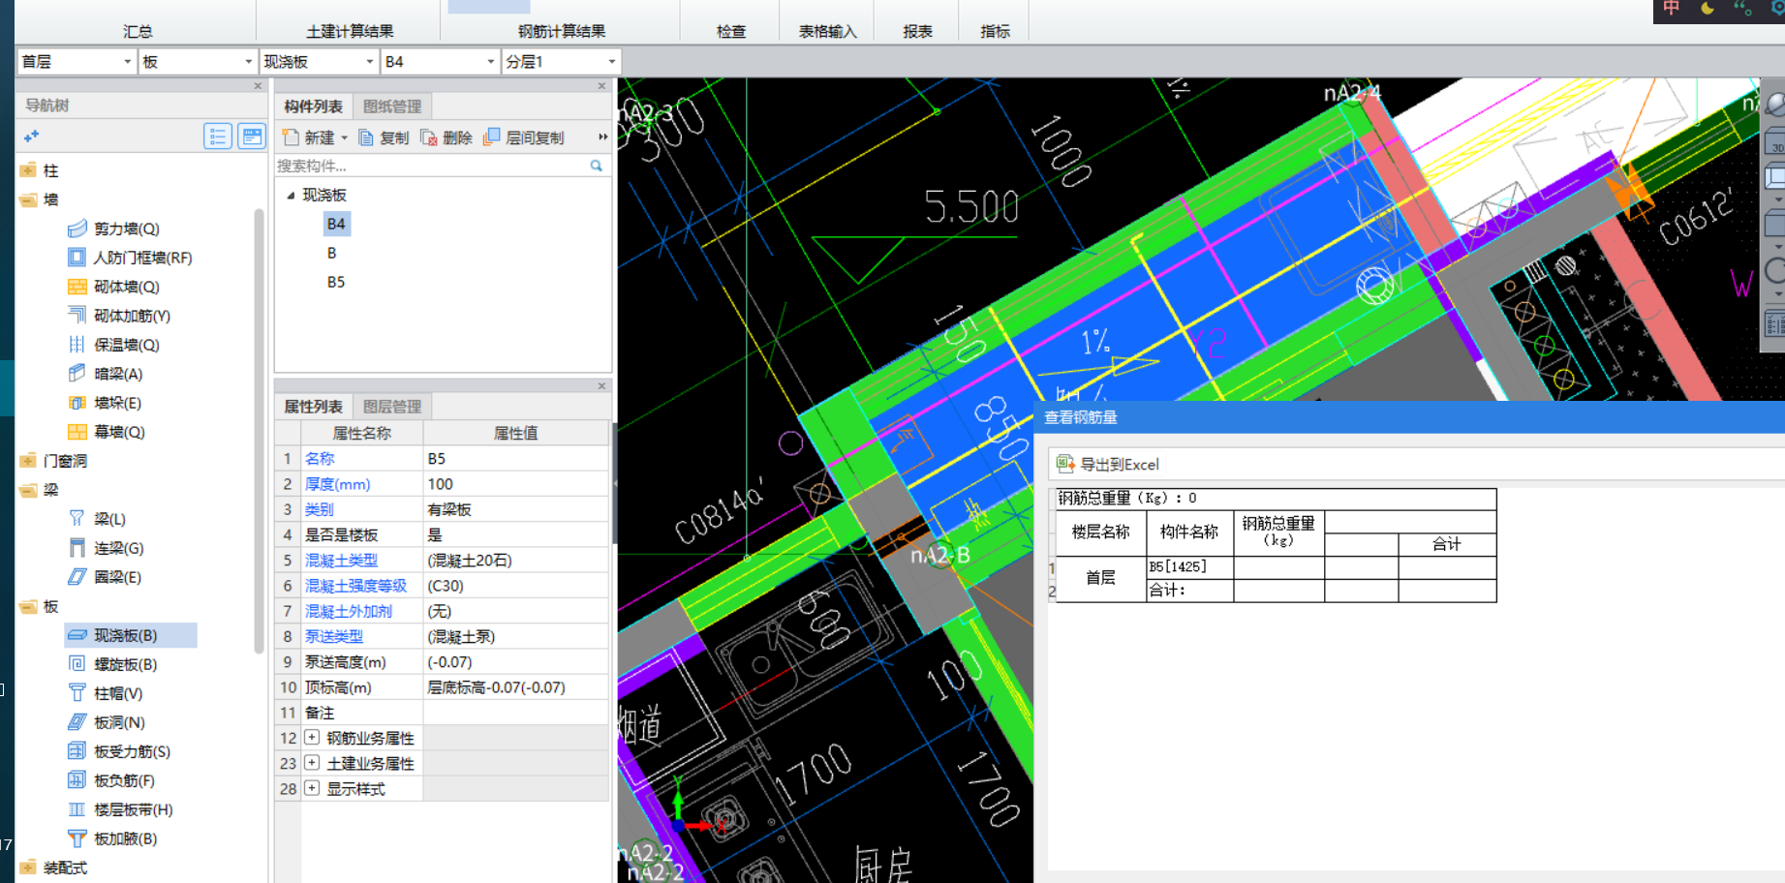Open the 检查 ribbon section
Screen dimensions: 1785x883
tap(731, 31)
